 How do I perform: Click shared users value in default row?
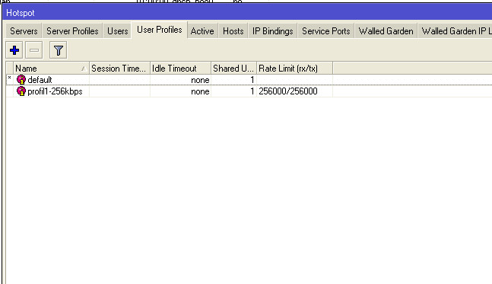click(252, 80)
